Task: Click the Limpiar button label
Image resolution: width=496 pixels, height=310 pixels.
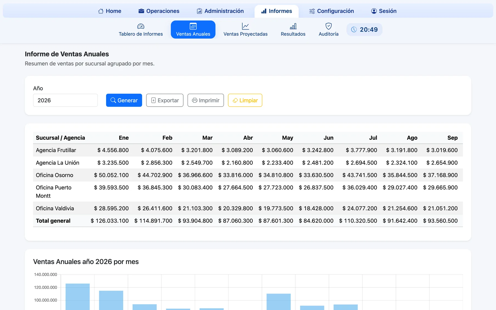Action: coord(249,100)
